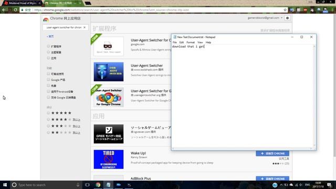Switch to Chrome in the taskbar
Viewport: 336px width, 189px height.
98,185
